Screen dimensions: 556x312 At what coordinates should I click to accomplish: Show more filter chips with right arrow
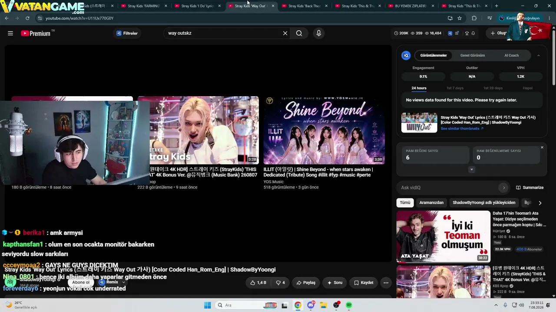pos(540,203)
